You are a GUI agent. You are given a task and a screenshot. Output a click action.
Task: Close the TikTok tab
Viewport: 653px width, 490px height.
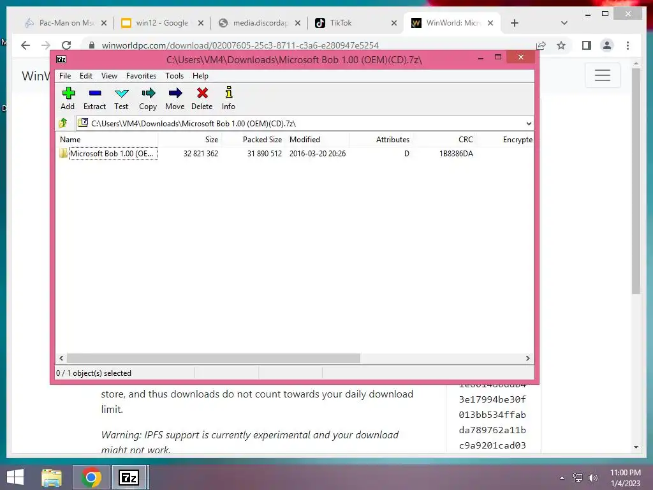coord(394,23)
